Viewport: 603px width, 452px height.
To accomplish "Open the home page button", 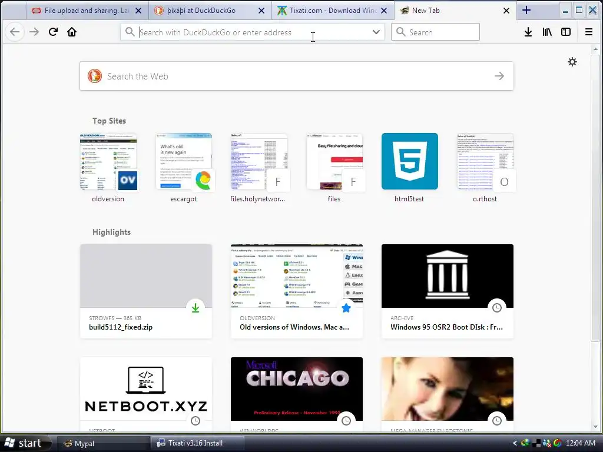I will click(x=72, y=32).
